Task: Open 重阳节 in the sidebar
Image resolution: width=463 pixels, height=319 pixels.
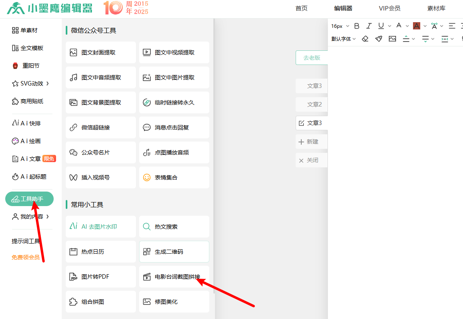Action: pyautogui.click(x=26, y=66)
